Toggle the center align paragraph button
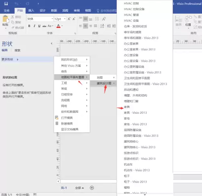This screenshot has height=196, width=202. [85, 26]
